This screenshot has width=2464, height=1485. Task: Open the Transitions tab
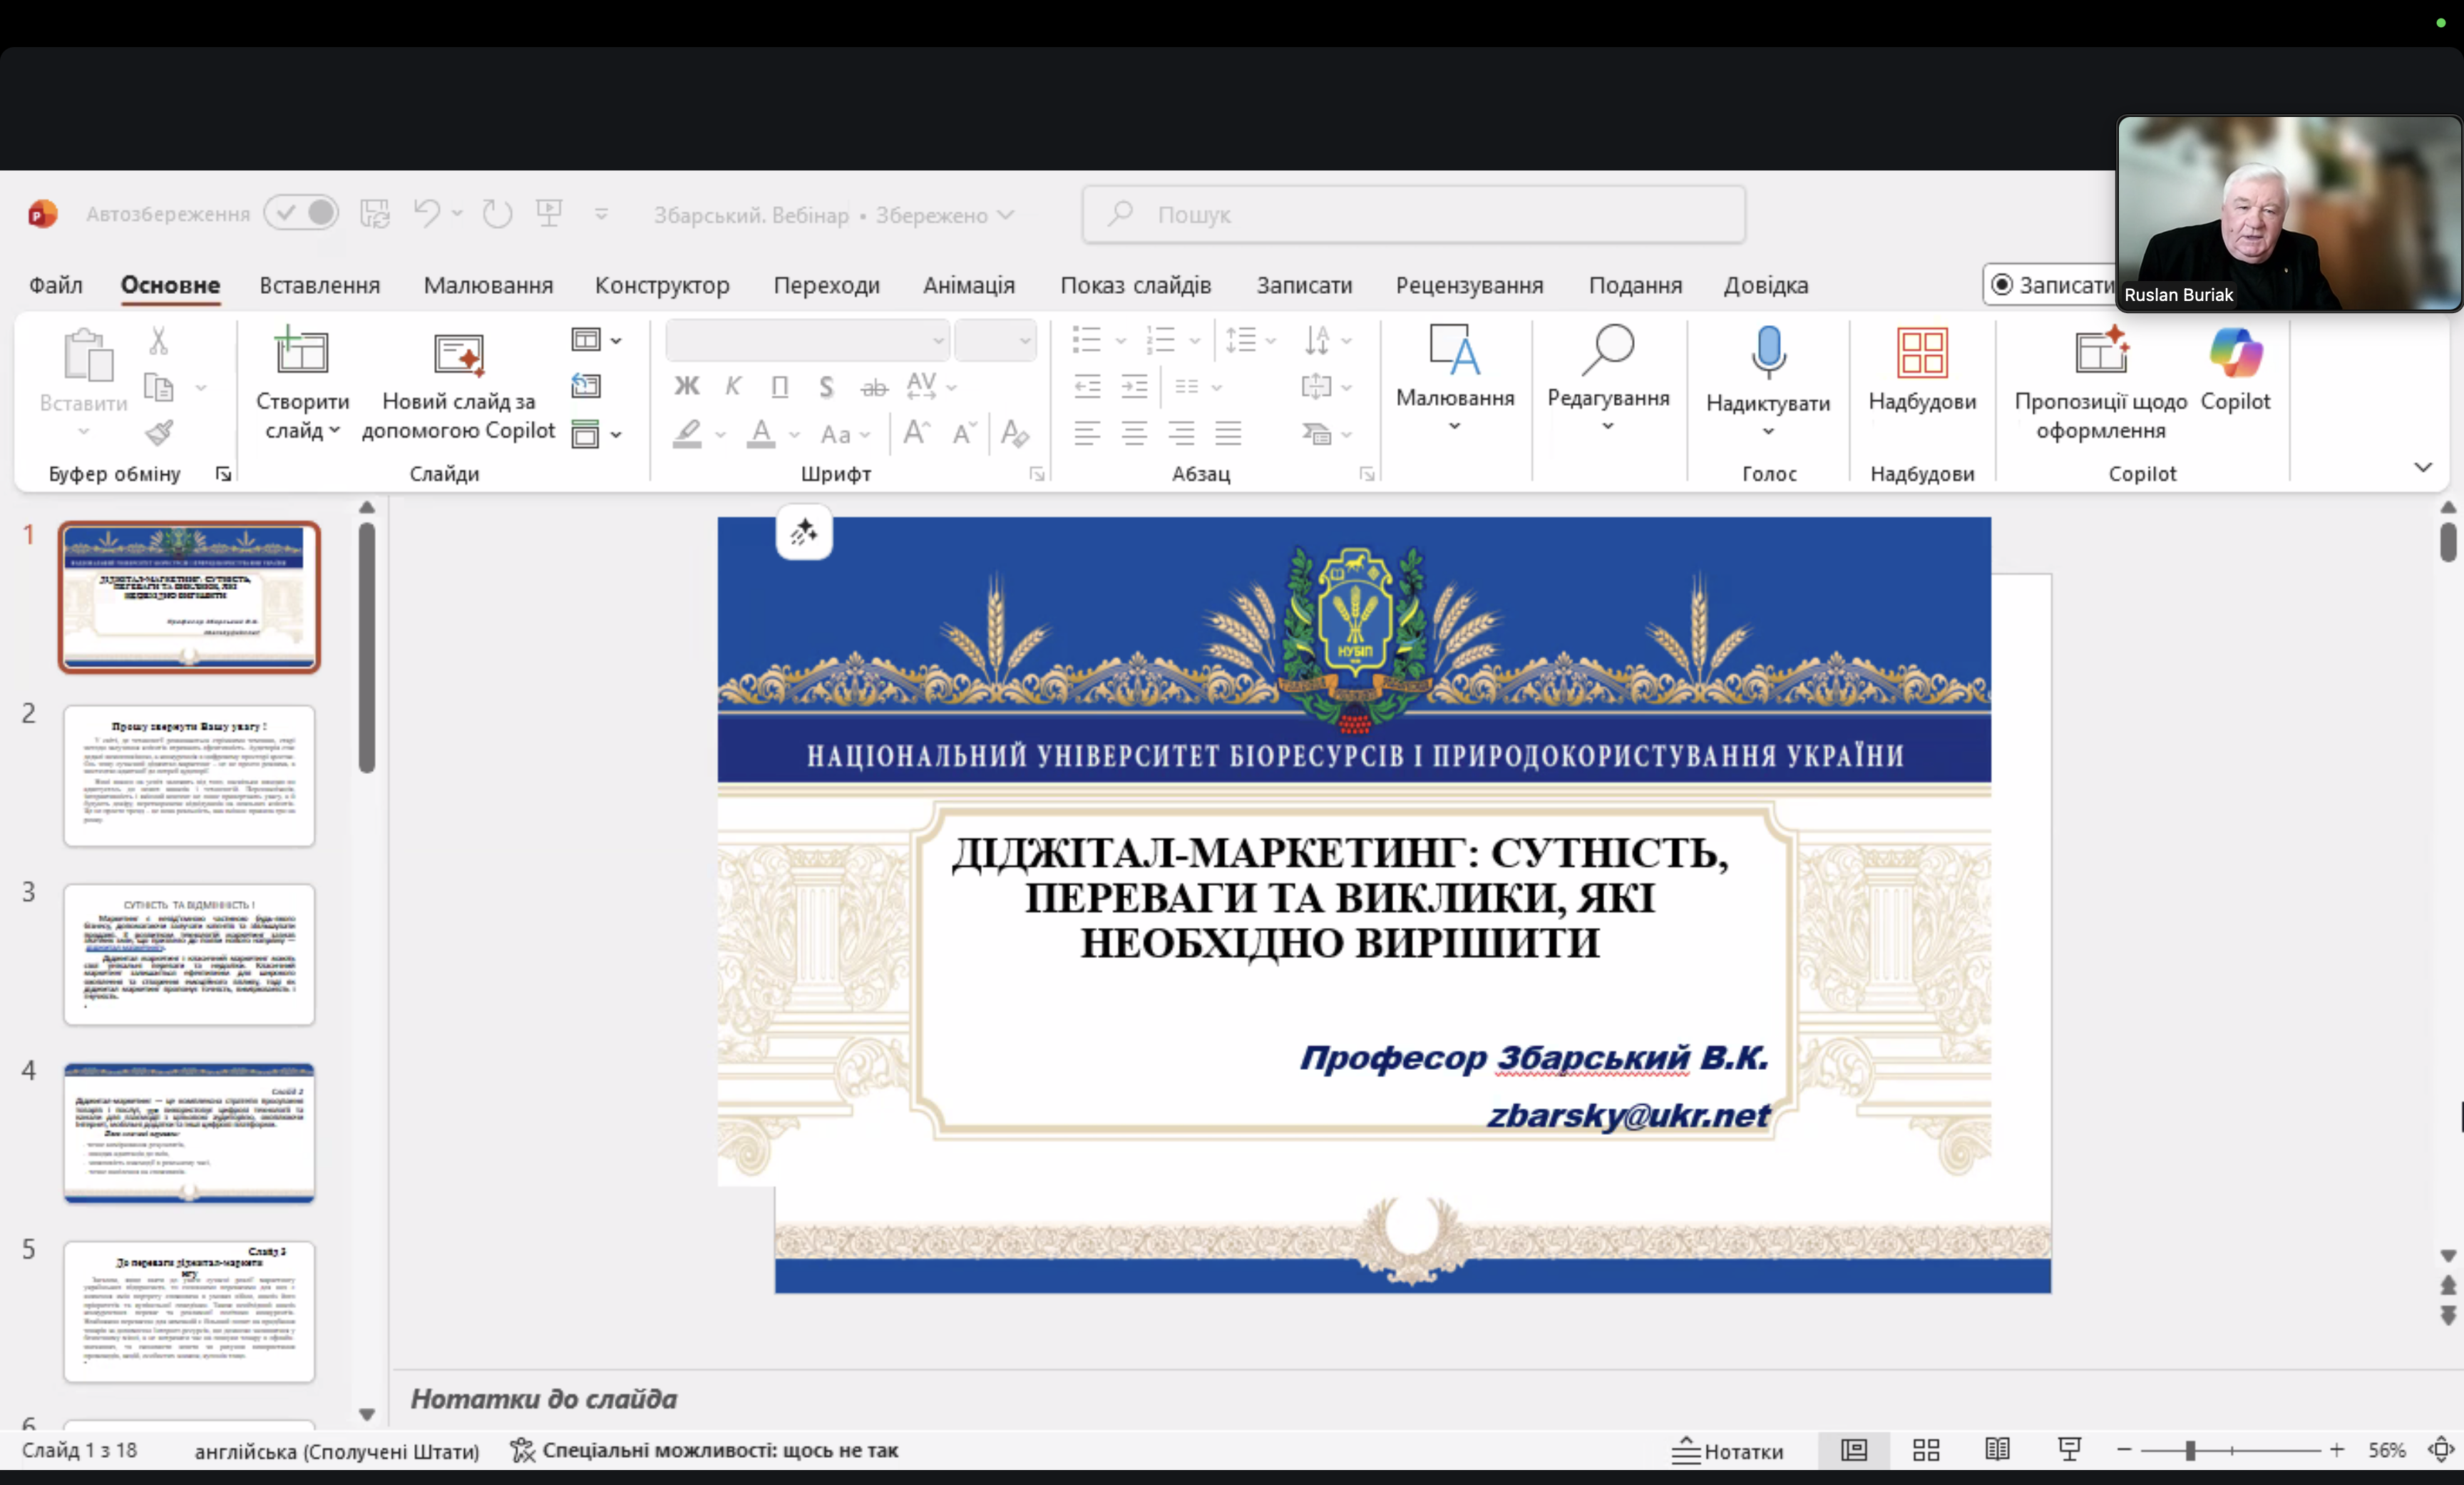point(826,285)
